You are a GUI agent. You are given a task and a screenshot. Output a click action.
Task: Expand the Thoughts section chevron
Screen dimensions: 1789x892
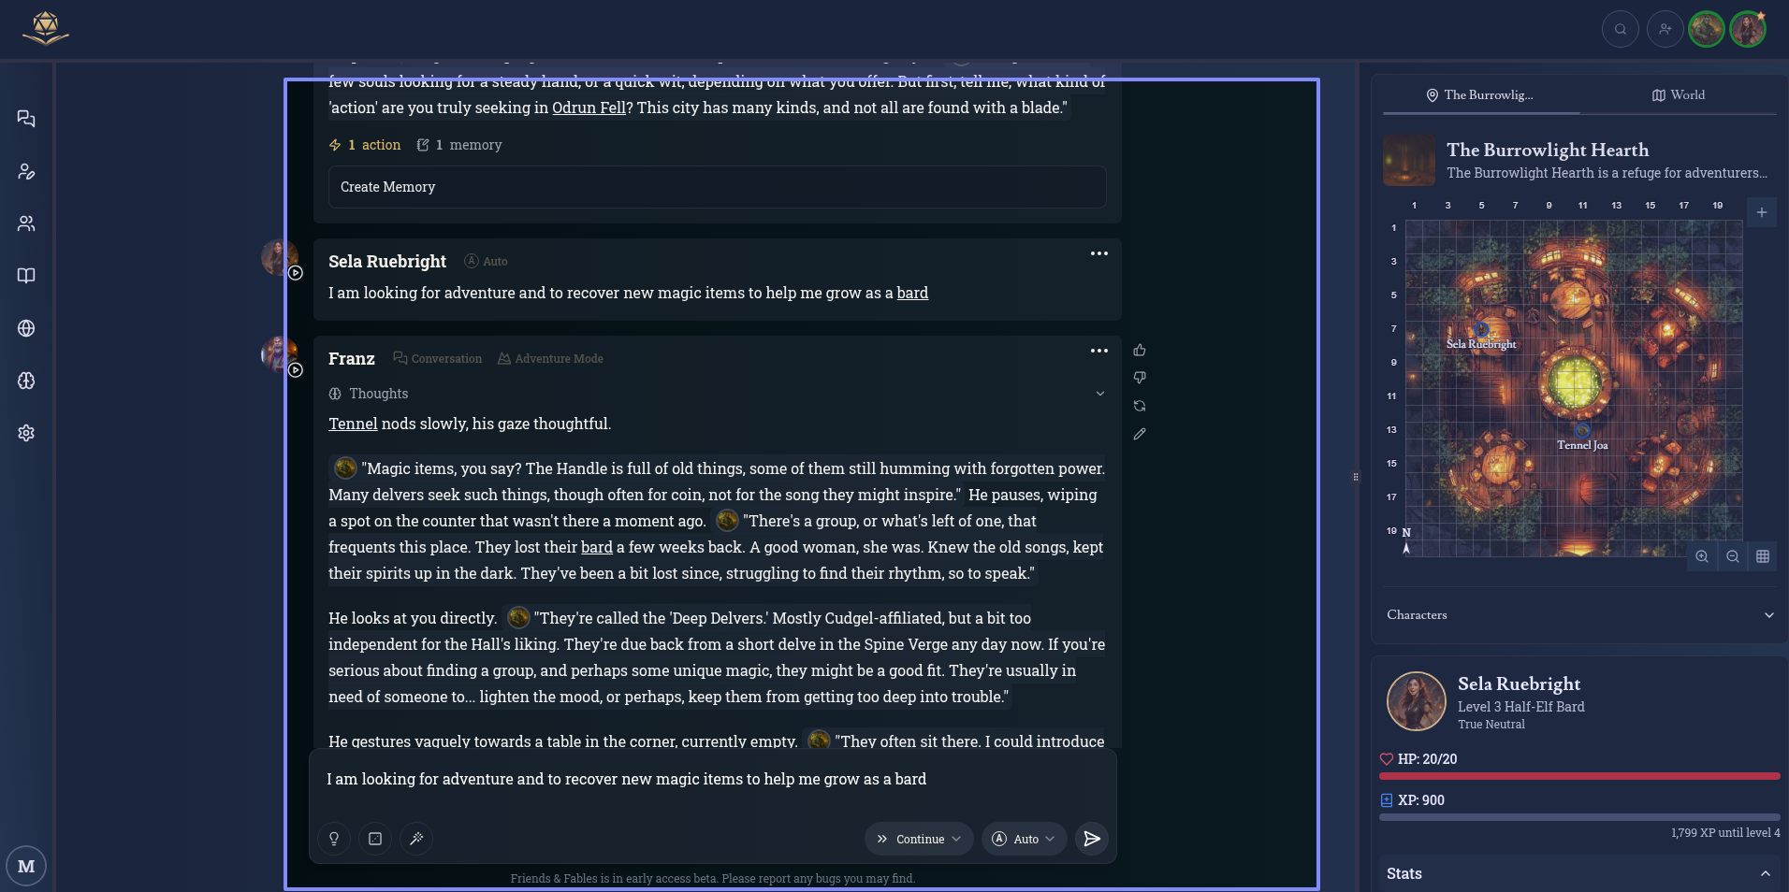(1099, 394)
